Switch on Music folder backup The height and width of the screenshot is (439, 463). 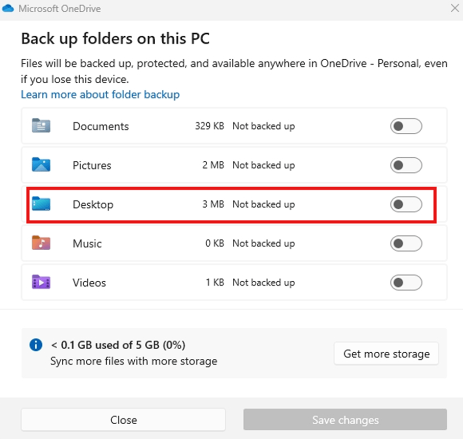[406, 243]
